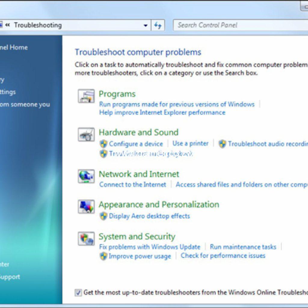Click the Network and Internet globe icon
The image size is (308, 308).
(86, 176)
